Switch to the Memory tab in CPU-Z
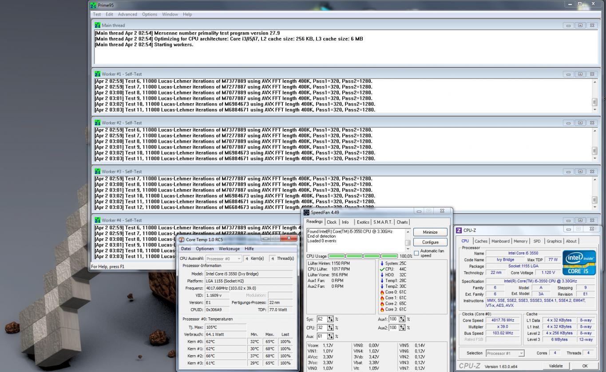606x372 pixels. 521,241
